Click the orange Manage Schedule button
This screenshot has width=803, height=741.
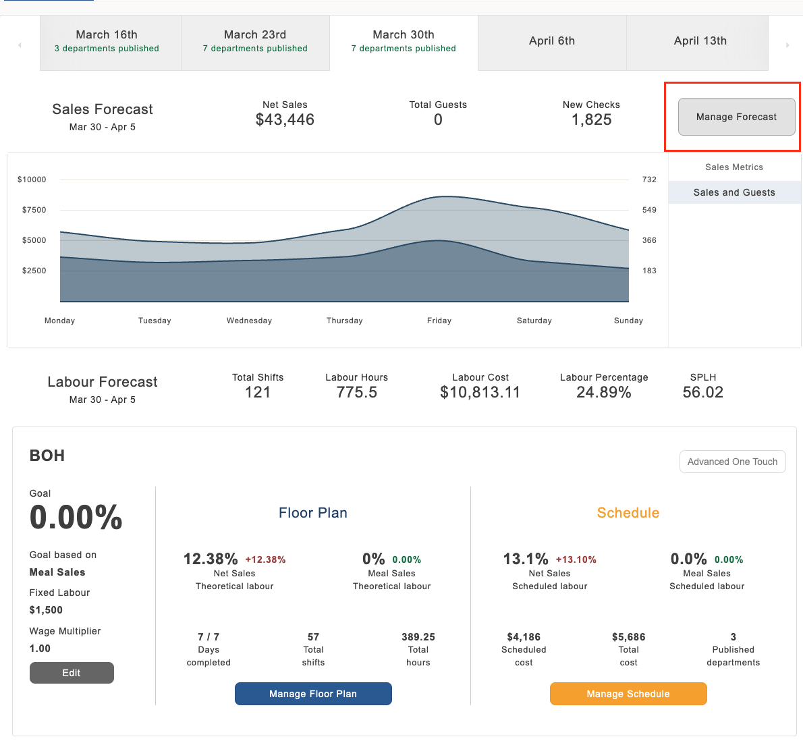click(628, 693)
